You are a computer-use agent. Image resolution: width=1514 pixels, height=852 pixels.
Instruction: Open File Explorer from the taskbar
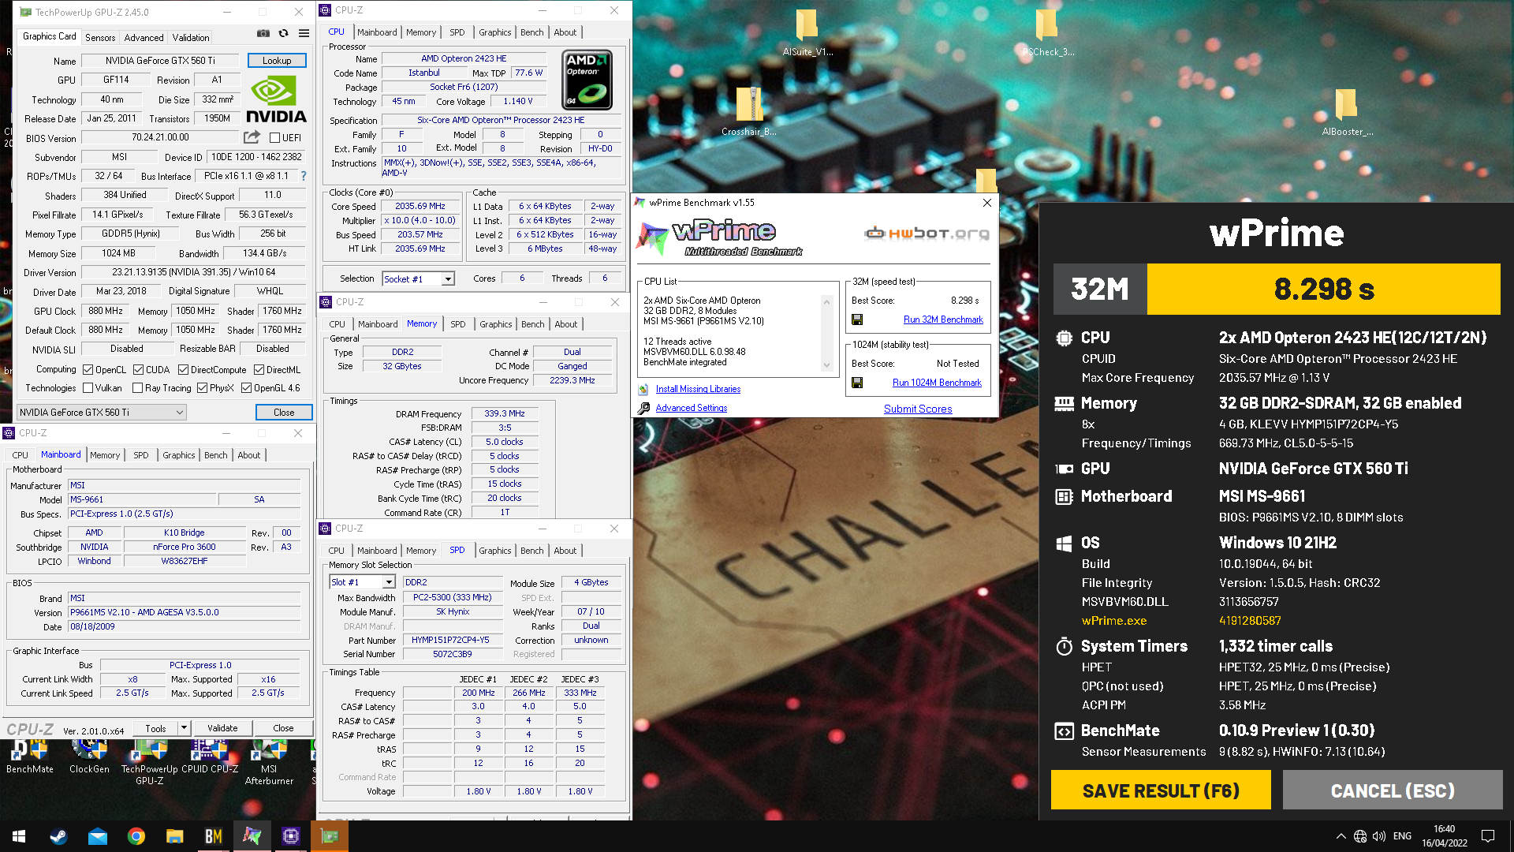[174, 836]
